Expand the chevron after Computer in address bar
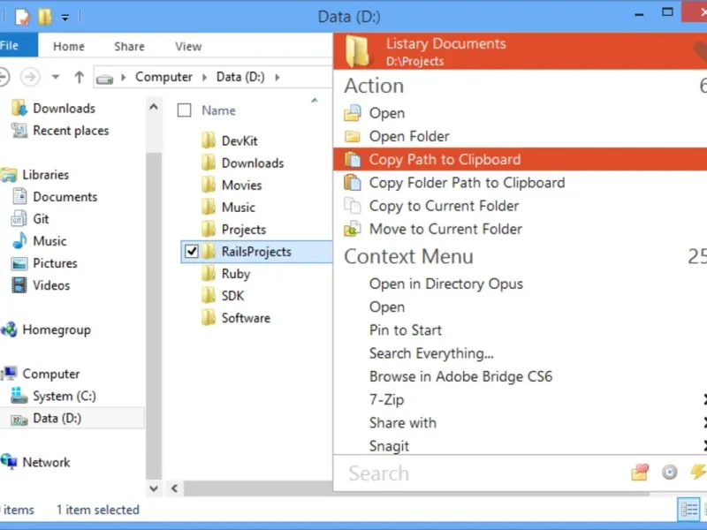Image resolution: width=707 pixels, height=530 pixels. click(205, 78)
